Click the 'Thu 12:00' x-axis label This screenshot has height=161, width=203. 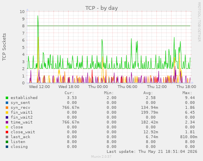[157, 87]
